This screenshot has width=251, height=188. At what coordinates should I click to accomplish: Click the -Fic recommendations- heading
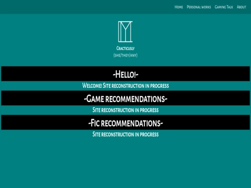125,122
